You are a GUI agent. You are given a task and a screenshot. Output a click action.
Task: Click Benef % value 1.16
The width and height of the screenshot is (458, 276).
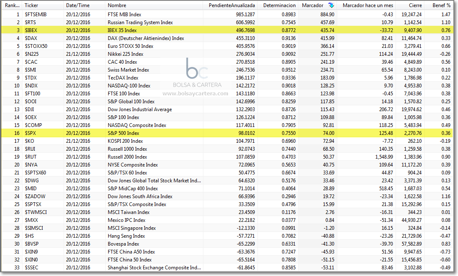[x=446, y=196]
